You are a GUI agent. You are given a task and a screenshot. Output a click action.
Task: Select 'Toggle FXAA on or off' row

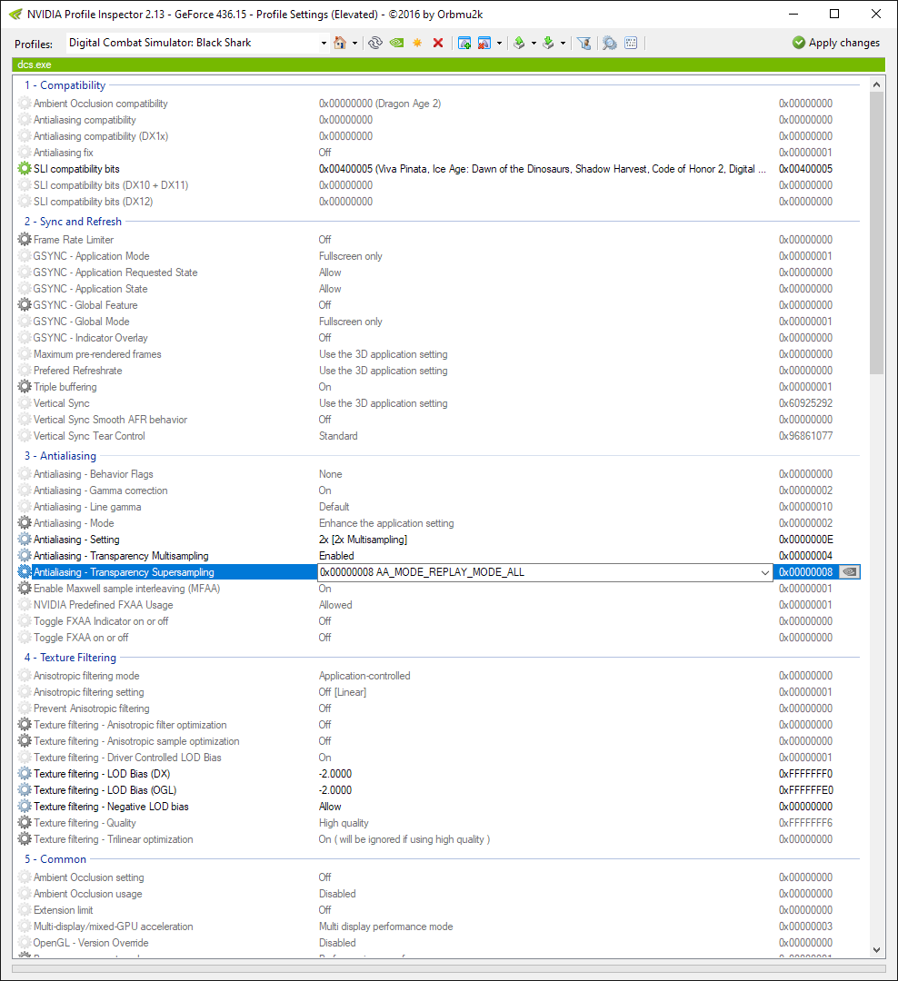click(x=438, y=637)
